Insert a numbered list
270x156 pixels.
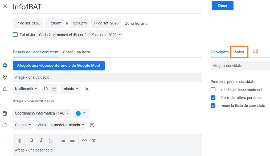[x=63, y=140]
